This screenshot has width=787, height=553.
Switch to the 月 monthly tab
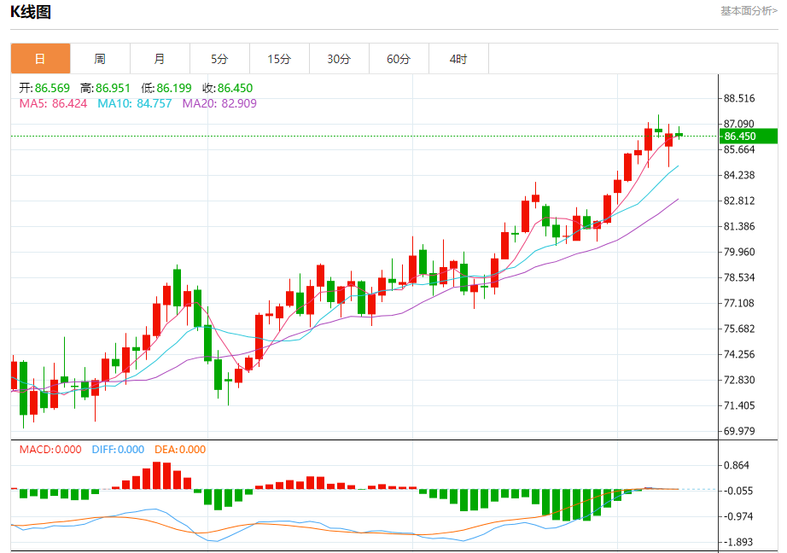[160, 59]
